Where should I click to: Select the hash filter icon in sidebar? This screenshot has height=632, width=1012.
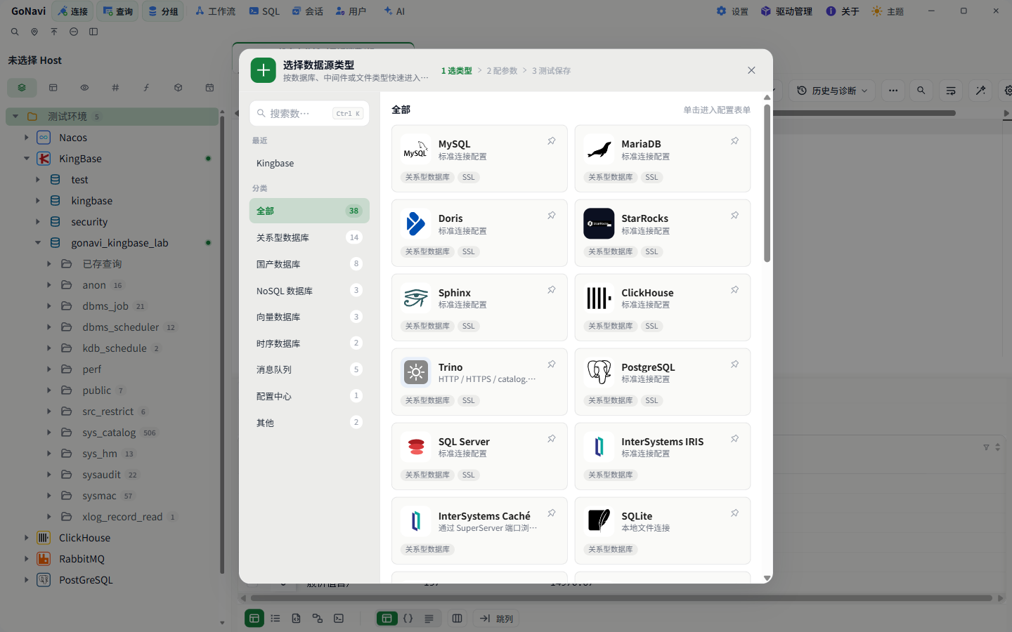coord(115,88)
